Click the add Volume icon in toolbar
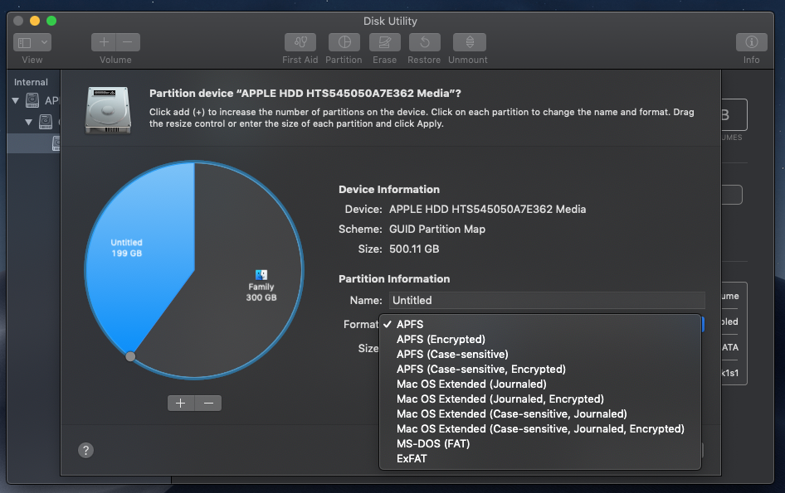Screen dimensions: 785x493 [104, 41]
